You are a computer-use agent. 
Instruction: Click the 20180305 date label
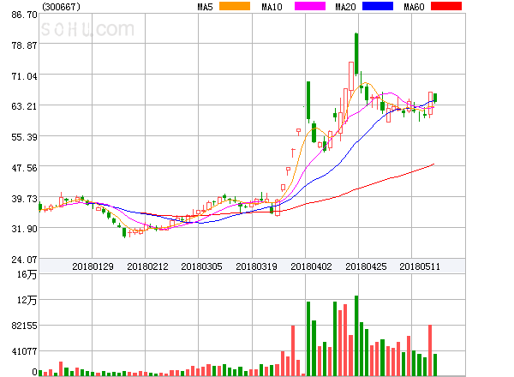pos(201,266)
